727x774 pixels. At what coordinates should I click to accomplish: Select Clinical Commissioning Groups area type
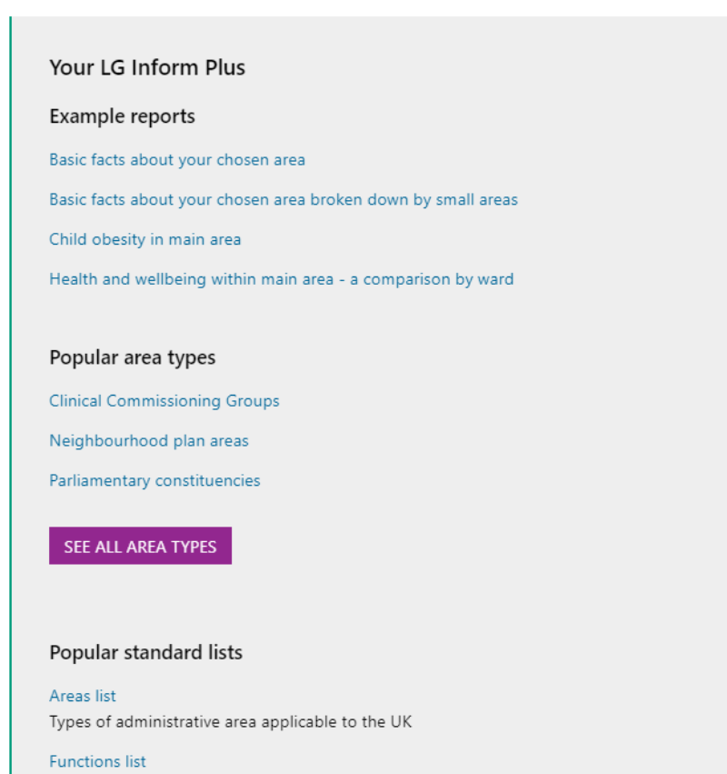pyautogui.click(x=164, y=401)
